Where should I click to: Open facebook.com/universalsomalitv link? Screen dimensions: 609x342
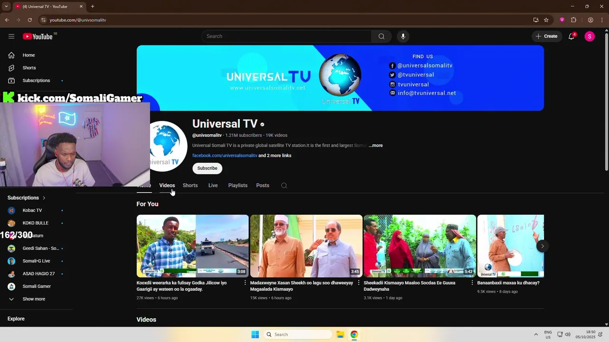[x=225, y=155]
